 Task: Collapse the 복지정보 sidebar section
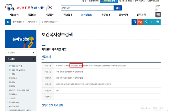coord(21,59)
